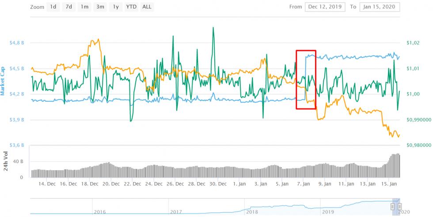Click the To date field
This screenshot has height=217, width=433.
[x=380, y=7]
